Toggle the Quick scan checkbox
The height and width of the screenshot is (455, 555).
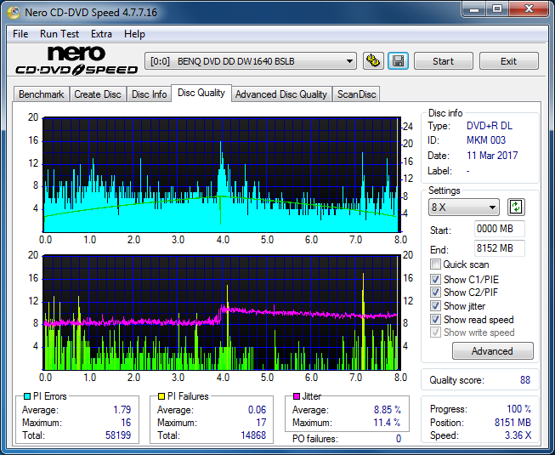pos(435,264)
